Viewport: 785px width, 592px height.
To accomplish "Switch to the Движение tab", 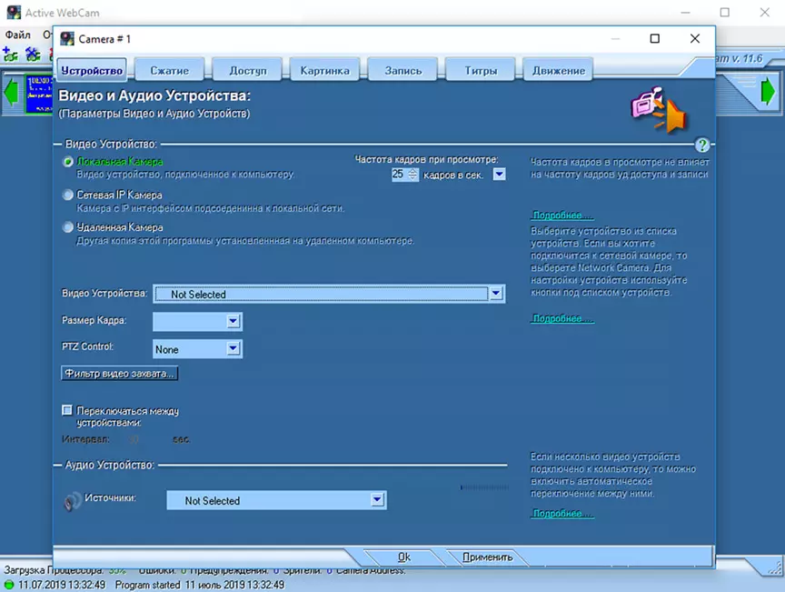I will coord(558,70).
